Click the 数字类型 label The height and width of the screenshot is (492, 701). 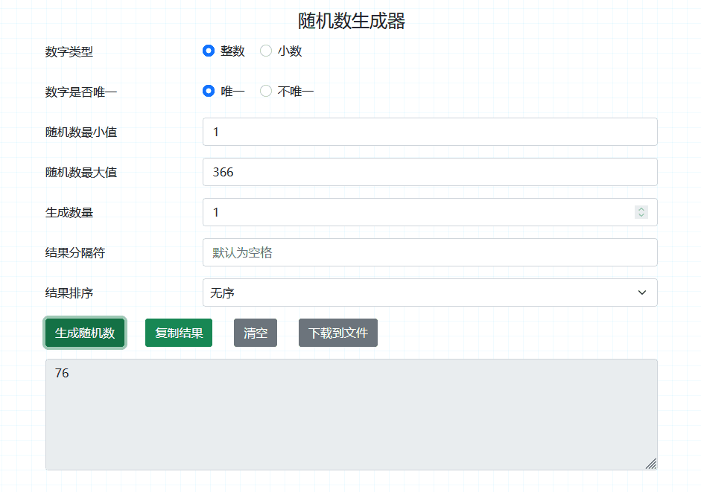(69, 52)
